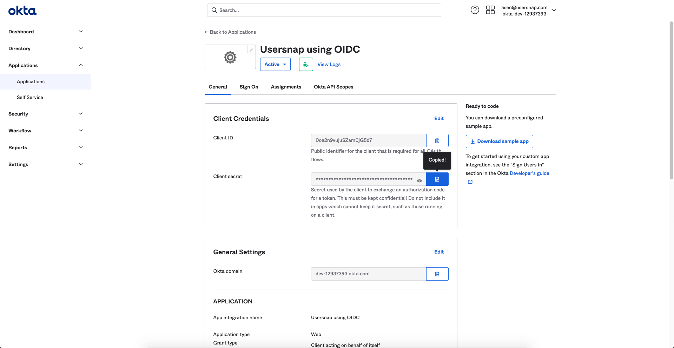
Task: Click the Client ID value field
Action: (x=369, y=140)
